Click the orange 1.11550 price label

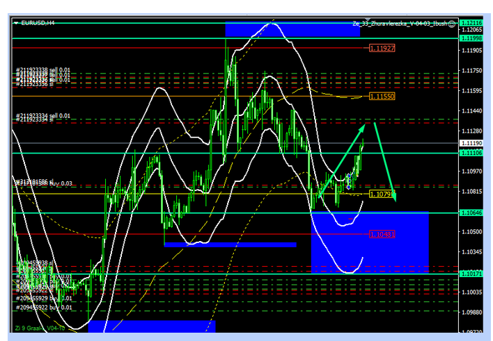click(382, 96)
